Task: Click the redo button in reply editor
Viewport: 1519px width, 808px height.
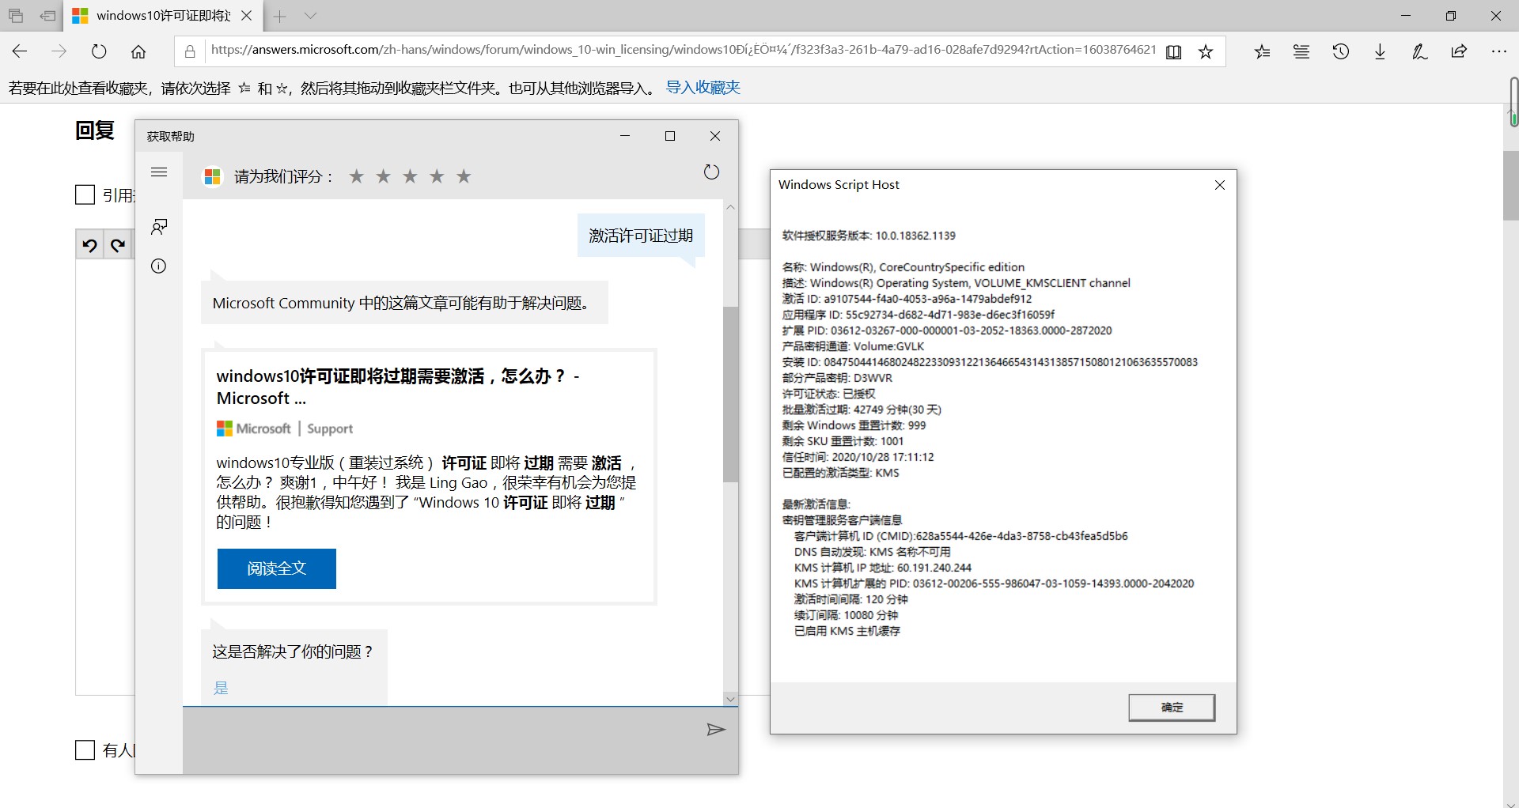Action: (118, 245)
